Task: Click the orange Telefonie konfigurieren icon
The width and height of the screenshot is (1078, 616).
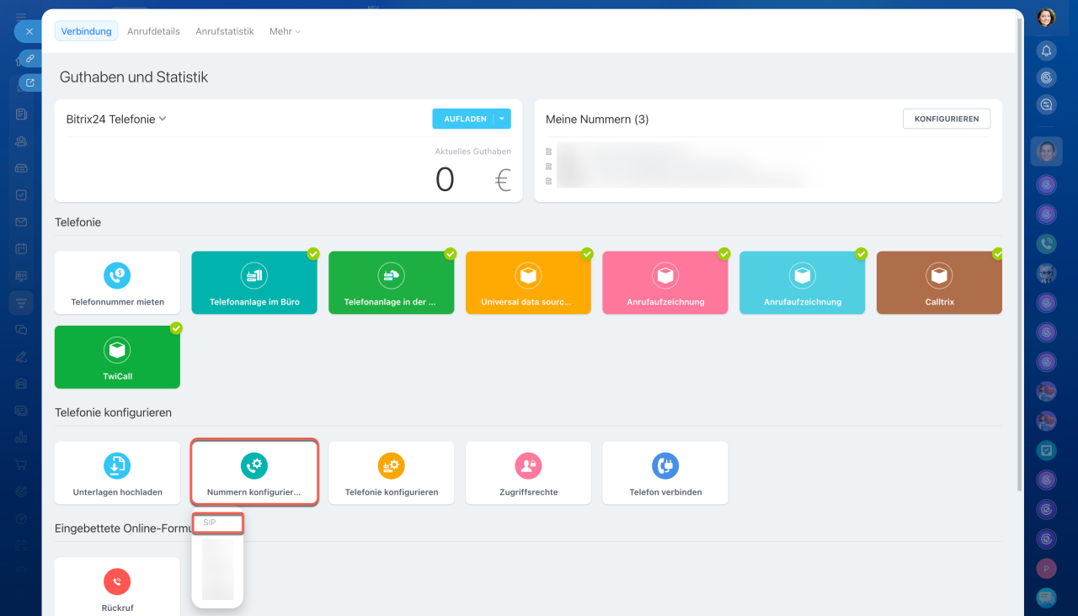Action: [391, 465]
